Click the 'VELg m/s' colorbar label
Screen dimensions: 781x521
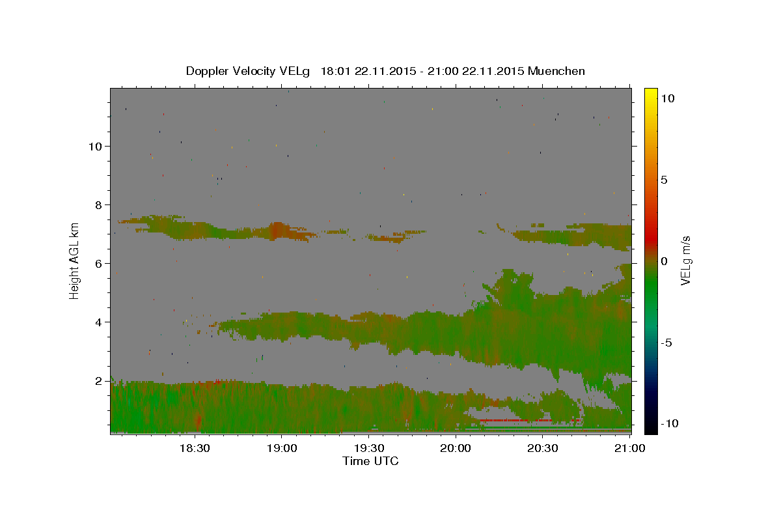click(x=685, y=260)
